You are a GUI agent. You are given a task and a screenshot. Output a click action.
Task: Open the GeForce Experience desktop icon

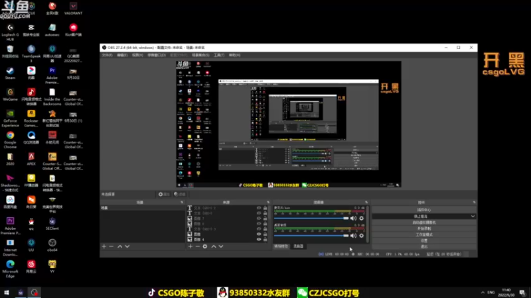tap(10, 119)
